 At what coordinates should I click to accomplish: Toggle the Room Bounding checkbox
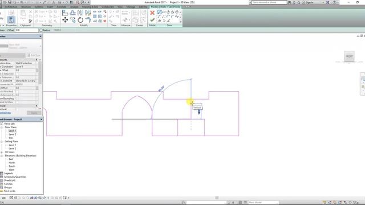(17, 99)
